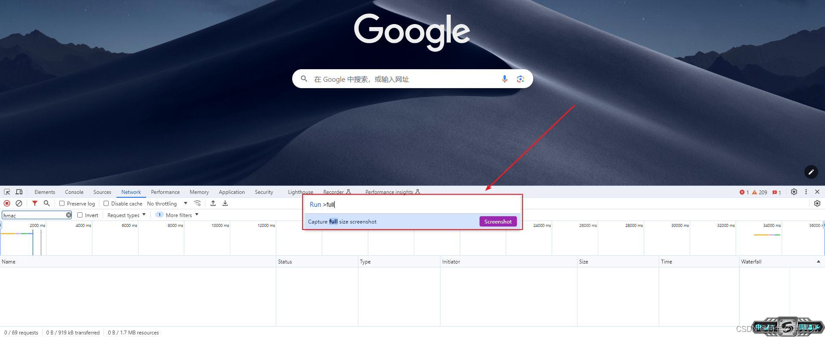Sort by the Time column header
The width and height of the screenshot is (825, 337).
[699, 261]
